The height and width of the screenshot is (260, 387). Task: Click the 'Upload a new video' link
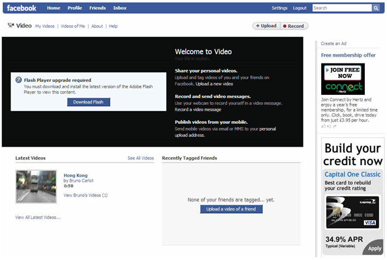pyautogui.click(x=214, y=84)
